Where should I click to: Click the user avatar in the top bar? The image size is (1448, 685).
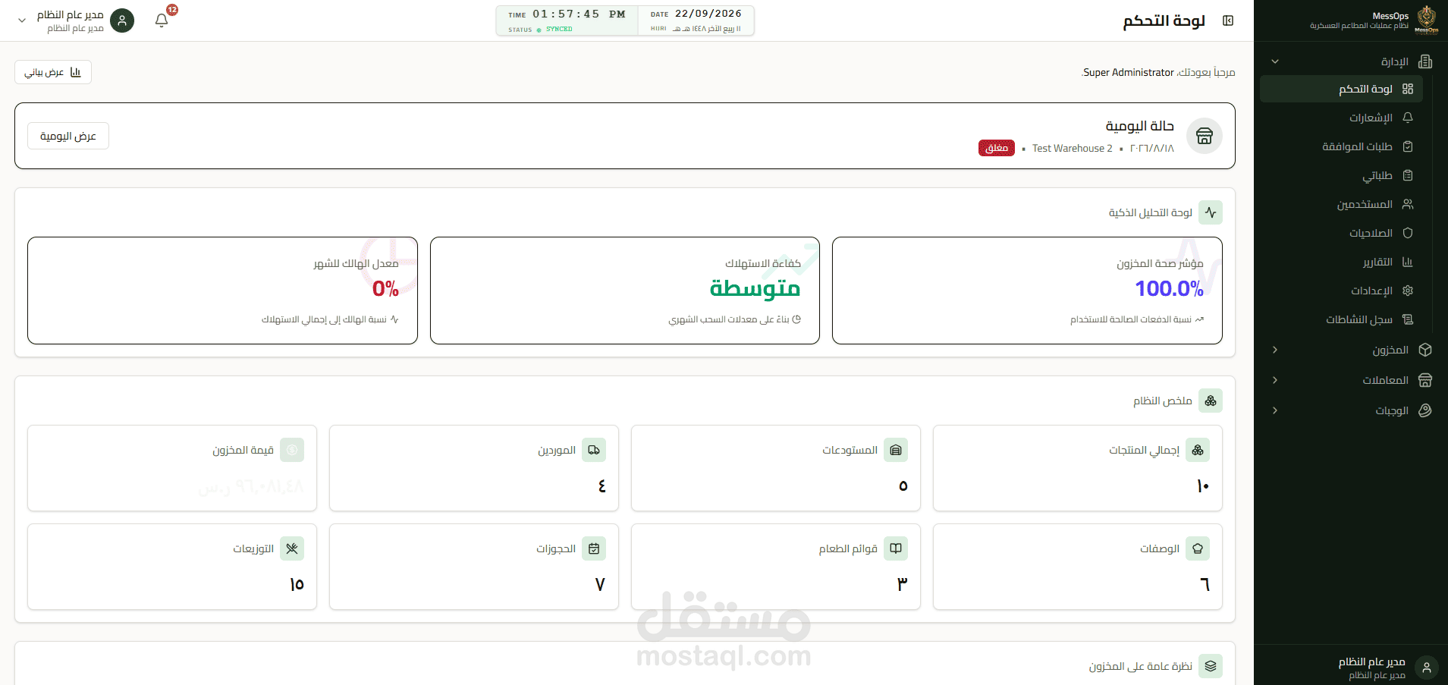(x=122, y=20)
